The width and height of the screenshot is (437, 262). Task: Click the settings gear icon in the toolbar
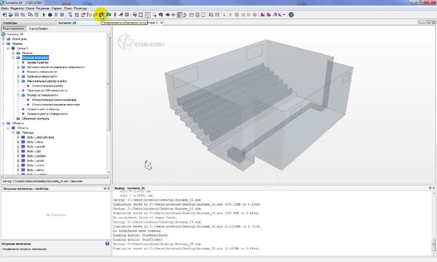(x=291, y=15)
